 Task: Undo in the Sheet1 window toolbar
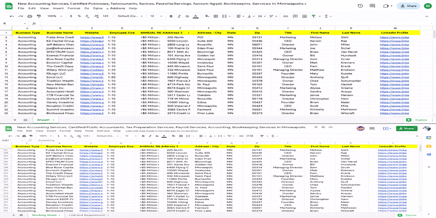click(11, 16)
